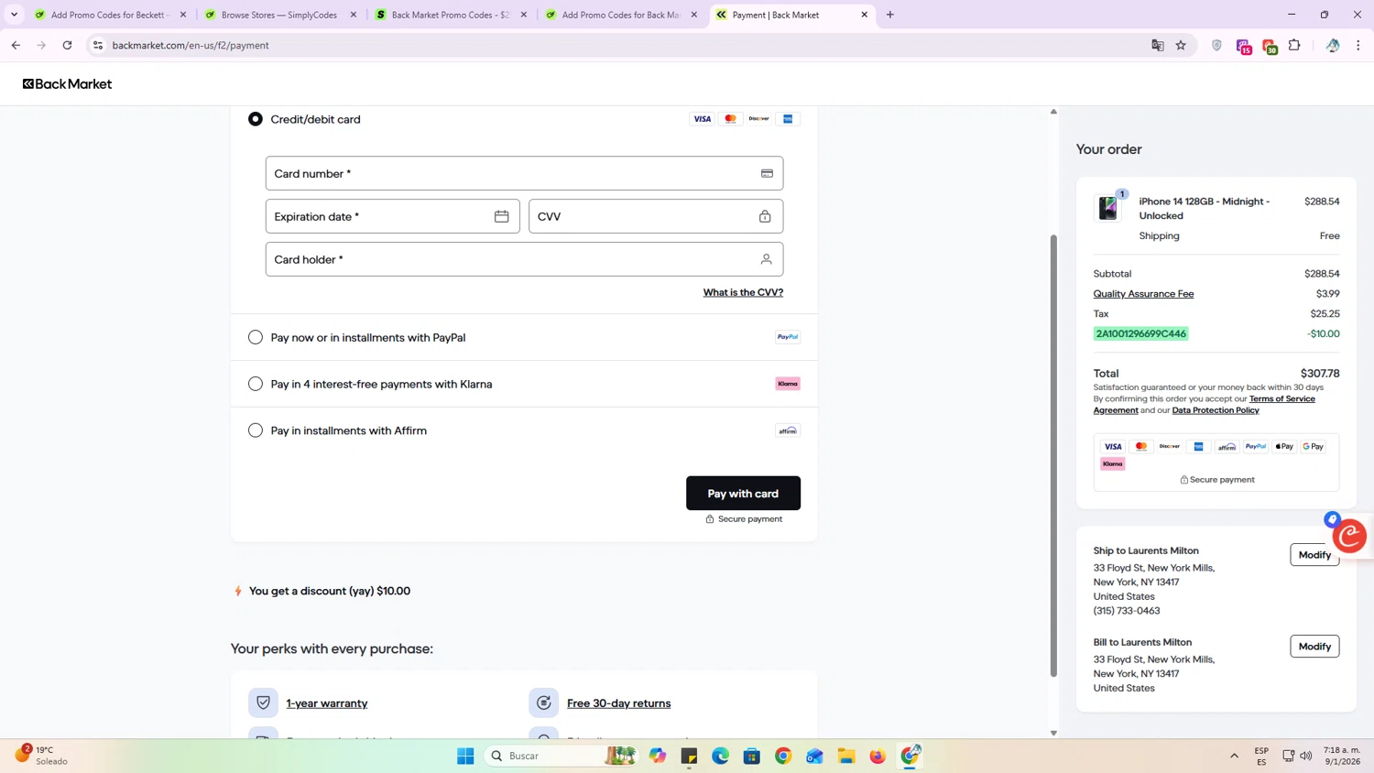Open the Data Protection Policy link
This screenshot has width=1374, height=773.
point(1216,410)
